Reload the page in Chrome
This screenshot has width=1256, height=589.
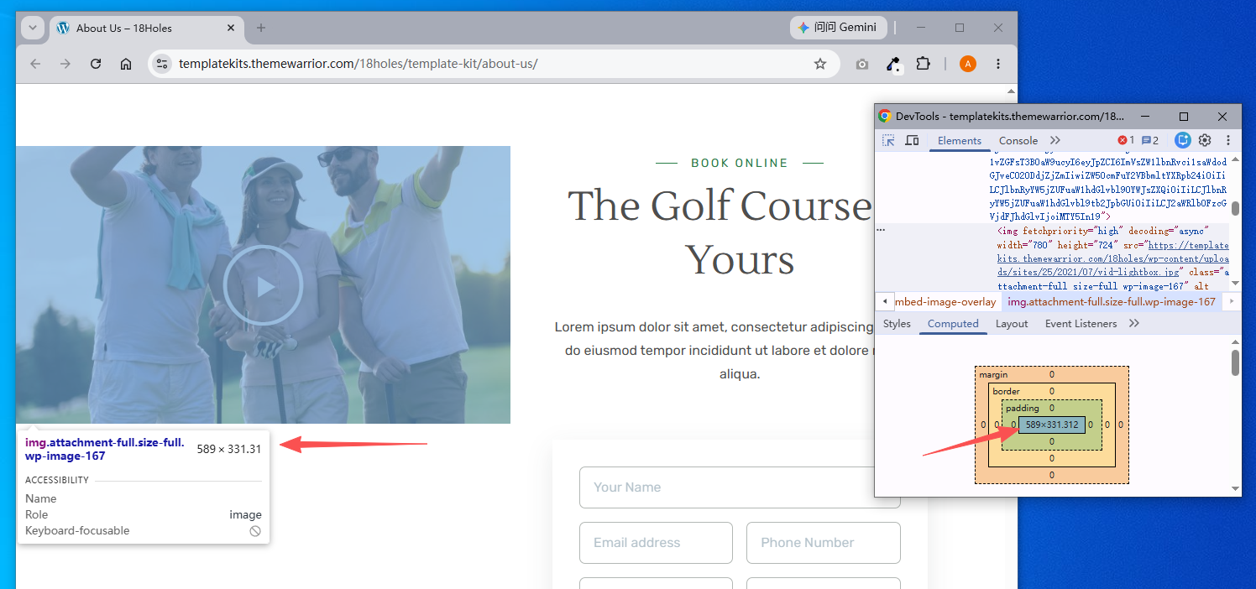(x=96, y=64)
